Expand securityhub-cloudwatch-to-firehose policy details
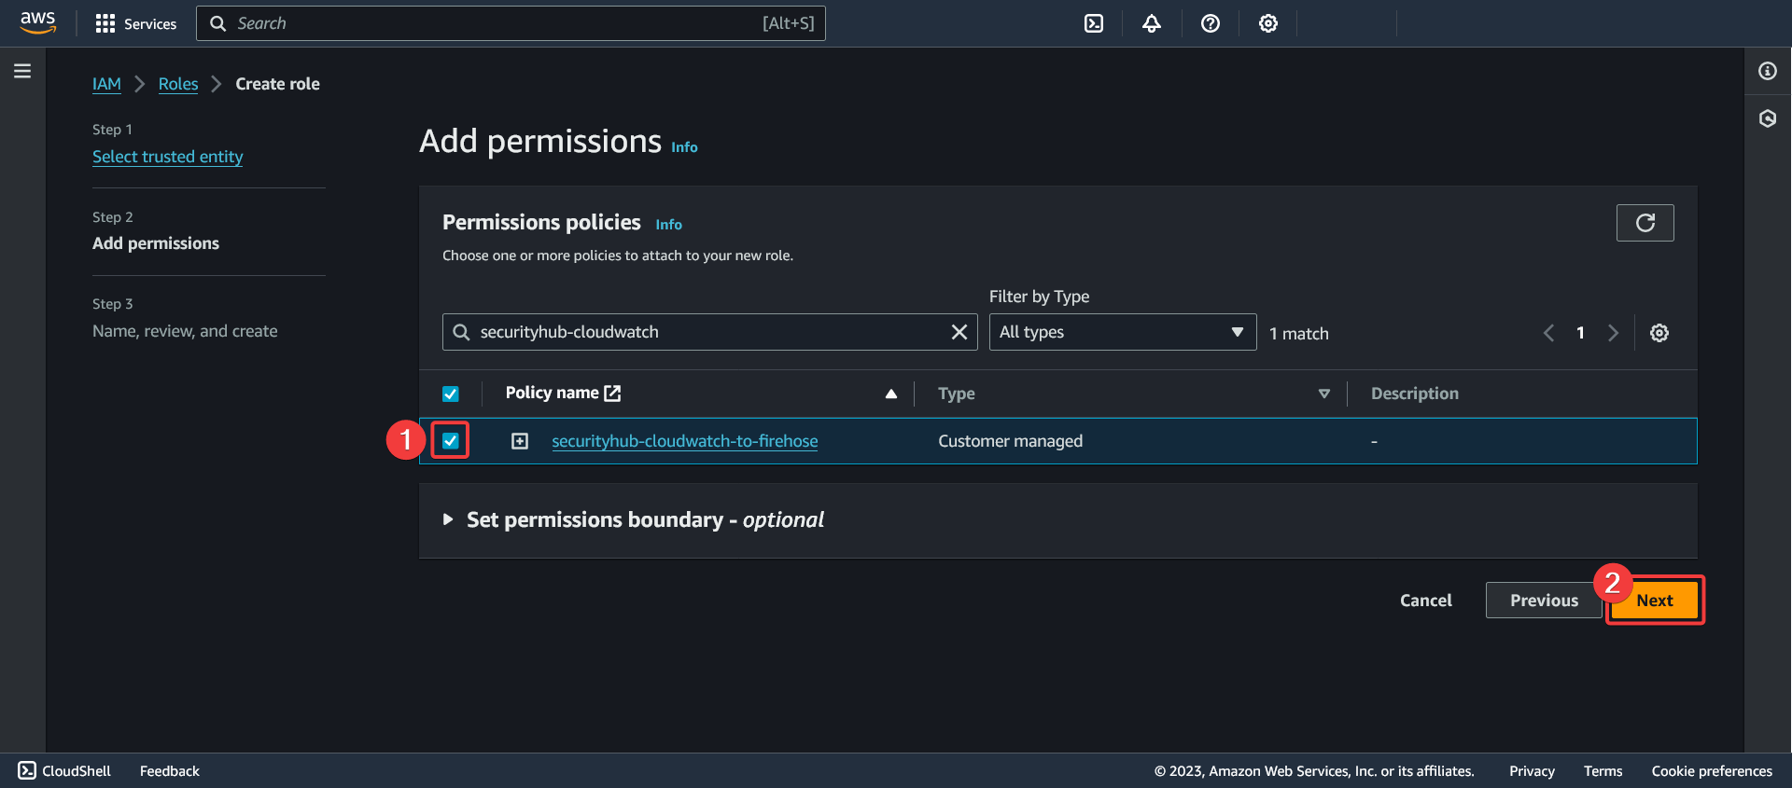The width and height of the screenshot is (1792, 788). point(520,441)
